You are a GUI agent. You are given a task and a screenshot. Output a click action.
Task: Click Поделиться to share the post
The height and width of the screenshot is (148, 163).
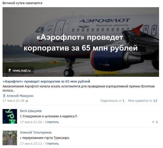click(x=109, y=101)
